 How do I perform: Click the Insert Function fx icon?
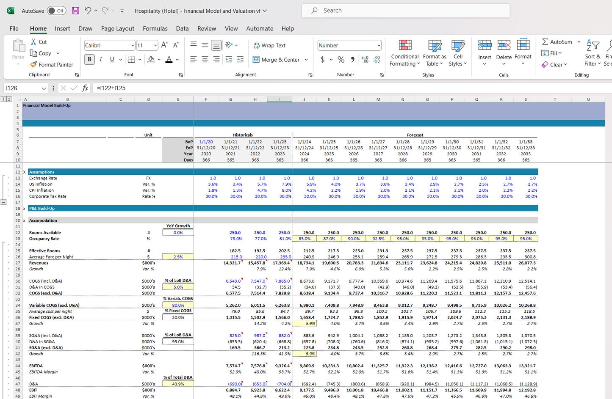click(x=85, y=88)
